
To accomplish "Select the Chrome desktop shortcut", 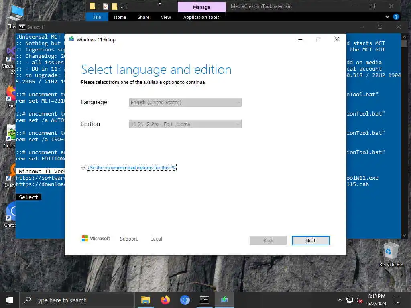I will [x=10, y=215].
